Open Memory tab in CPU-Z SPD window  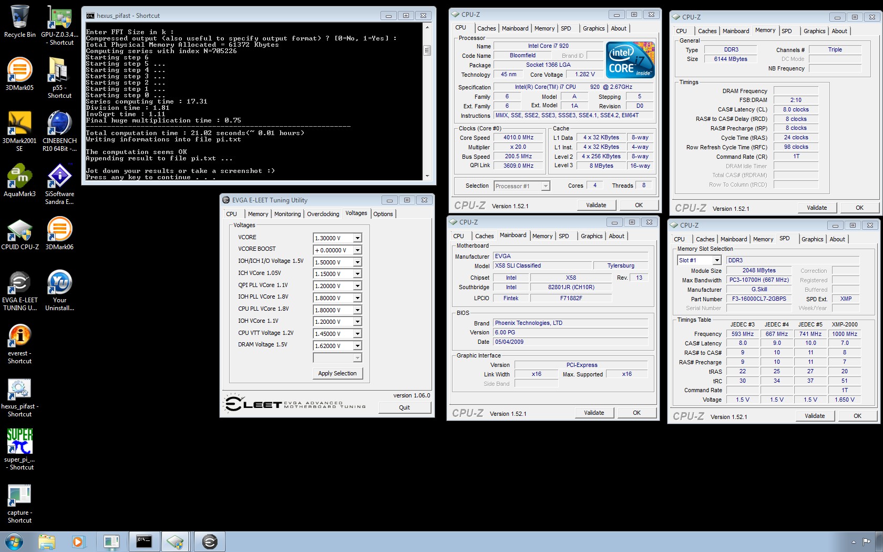763,239
